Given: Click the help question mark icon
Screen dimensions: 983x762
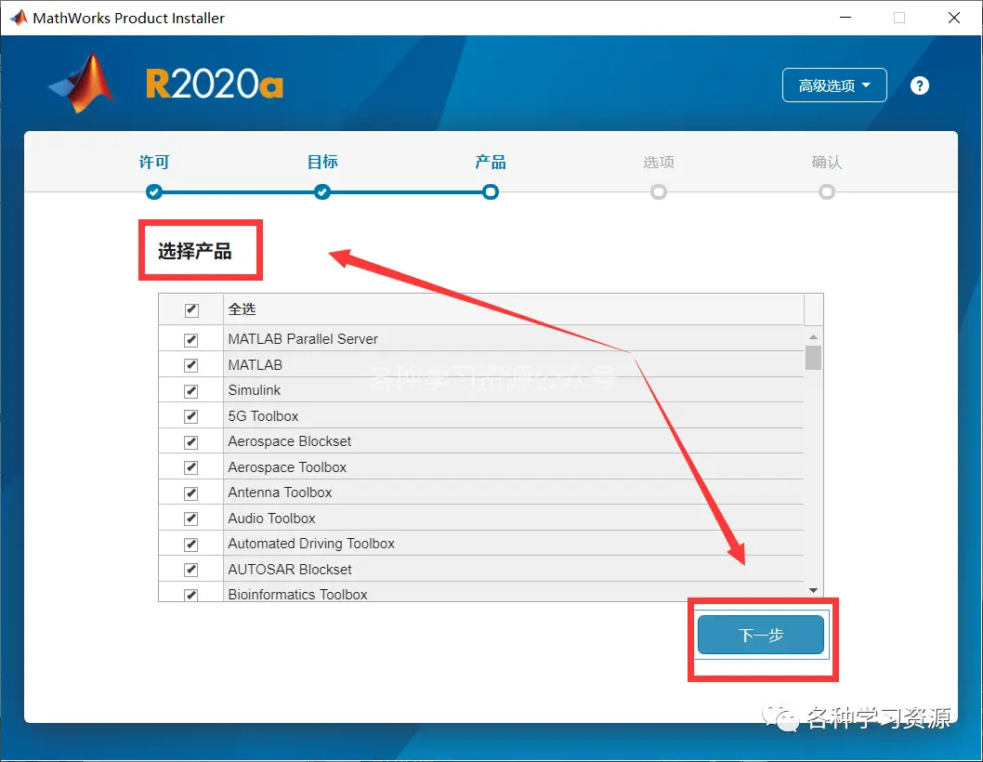Looking at the screenshot, I should [919, 85].
